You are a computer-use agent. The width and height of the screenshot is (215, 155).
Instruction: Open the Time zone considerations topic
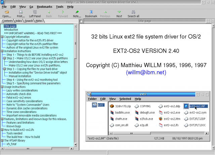(x=21, y=112)
